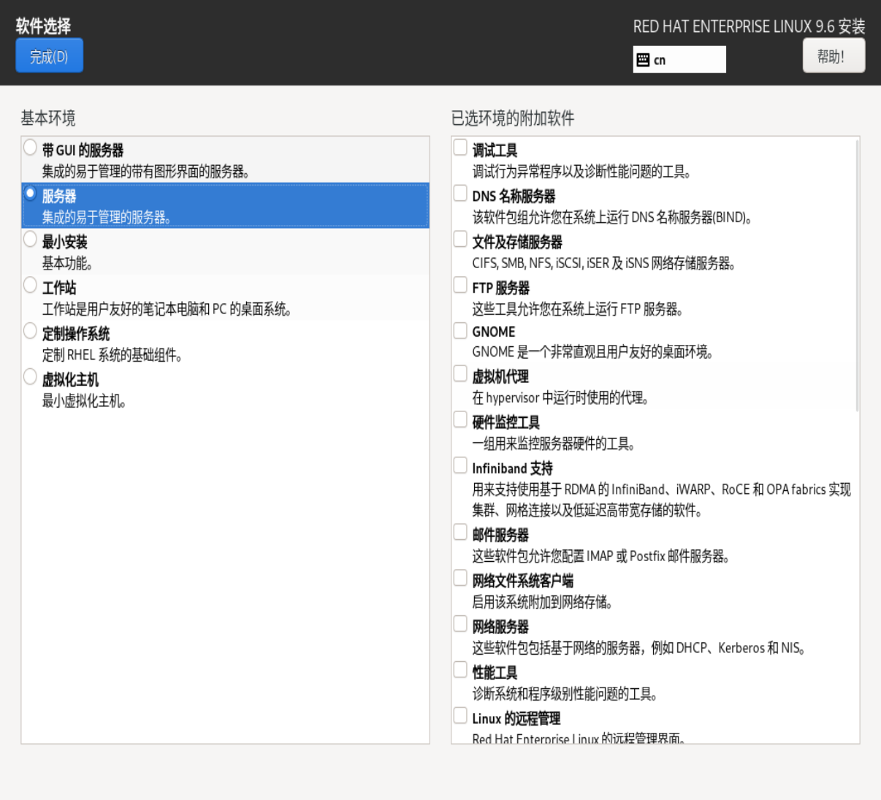Click 在 hypervisor 中运行时使用的代理。 text
Viewport: 881px width, 800px height.
click(561, 398)
